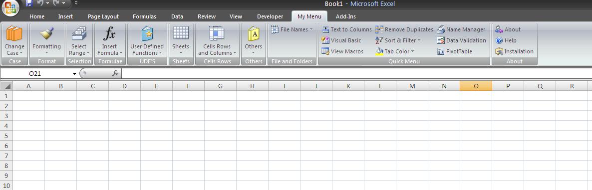Open the Select Range menu

coord(79,40)
